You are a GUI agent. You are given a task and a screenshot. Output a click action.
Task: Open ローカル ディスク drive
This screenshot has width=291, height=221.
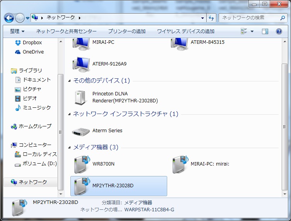36,154
